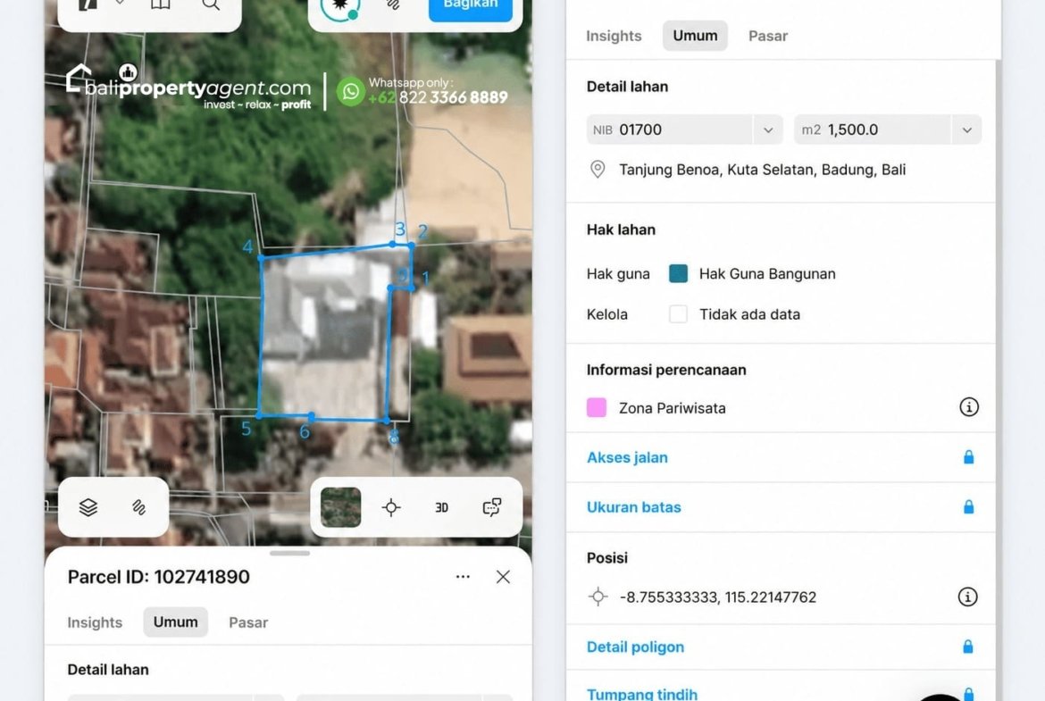Close the Parcel ID sheet
The width and height of the screenshot is (1045, 701).
point(503,577)
